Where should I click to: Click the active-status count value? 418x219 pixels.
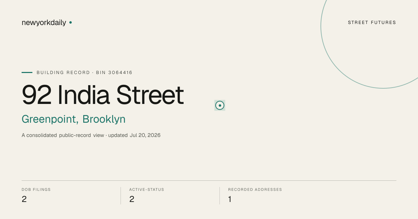point(132,199)
